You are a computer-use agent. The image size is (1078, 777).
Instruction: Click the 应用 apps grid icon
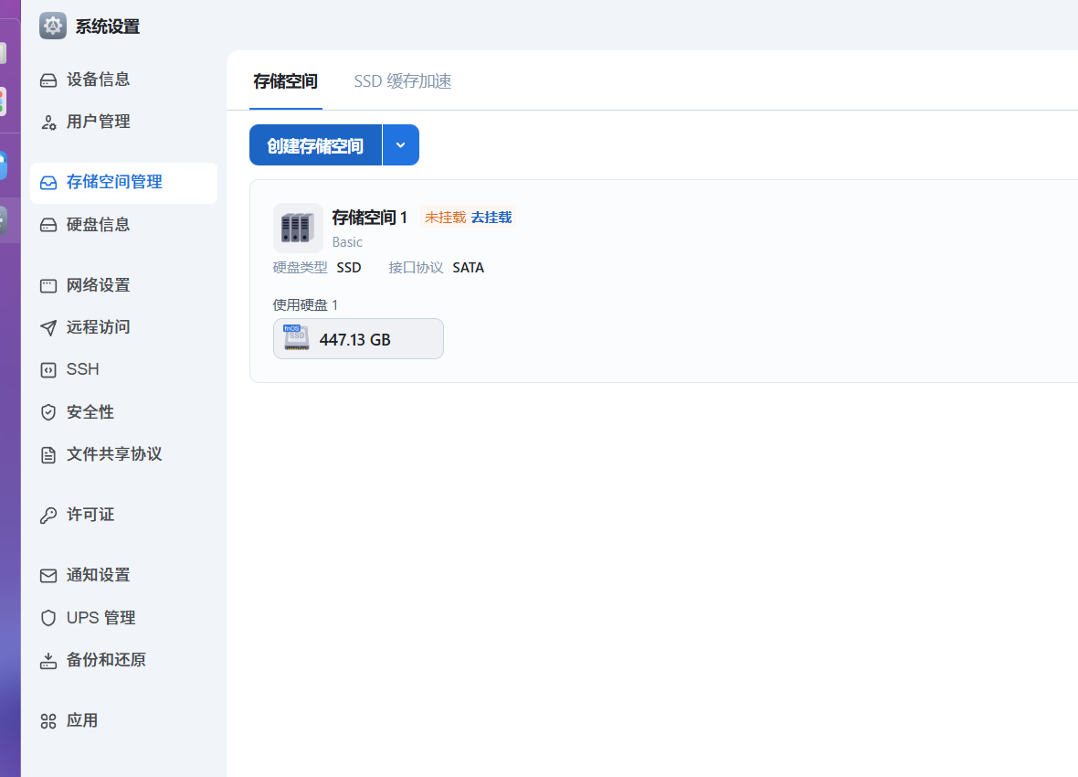pos(48,721)
